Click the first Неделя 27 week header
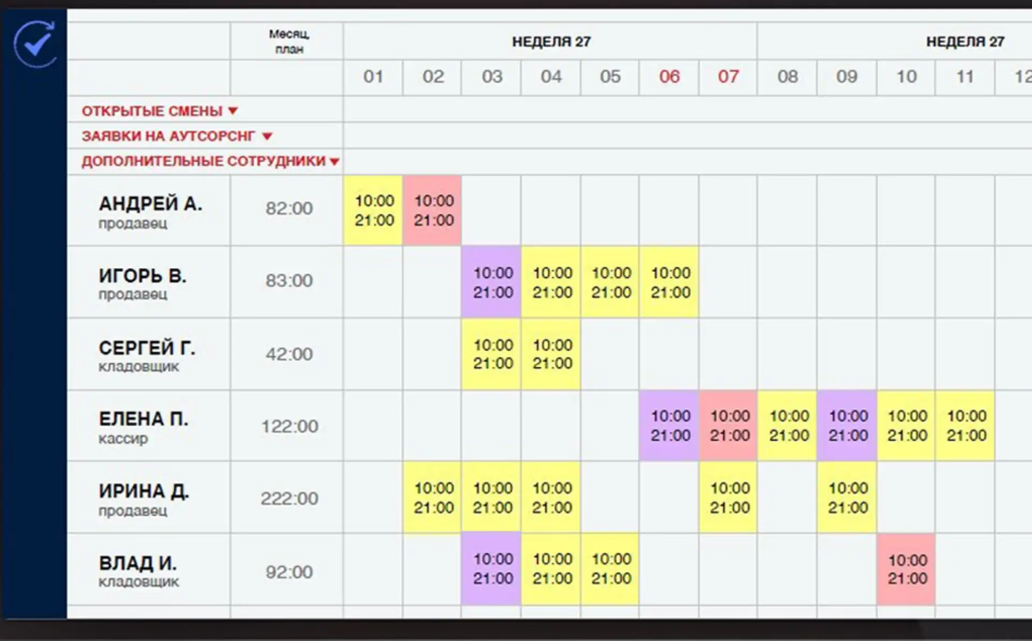 550,41
